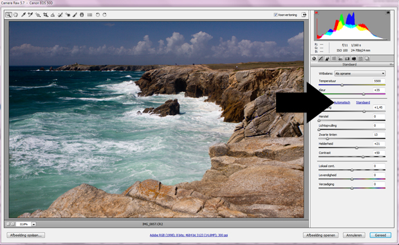Click the Levendigheid slider handle
399x245 pixels.
(x=352, y=179)
